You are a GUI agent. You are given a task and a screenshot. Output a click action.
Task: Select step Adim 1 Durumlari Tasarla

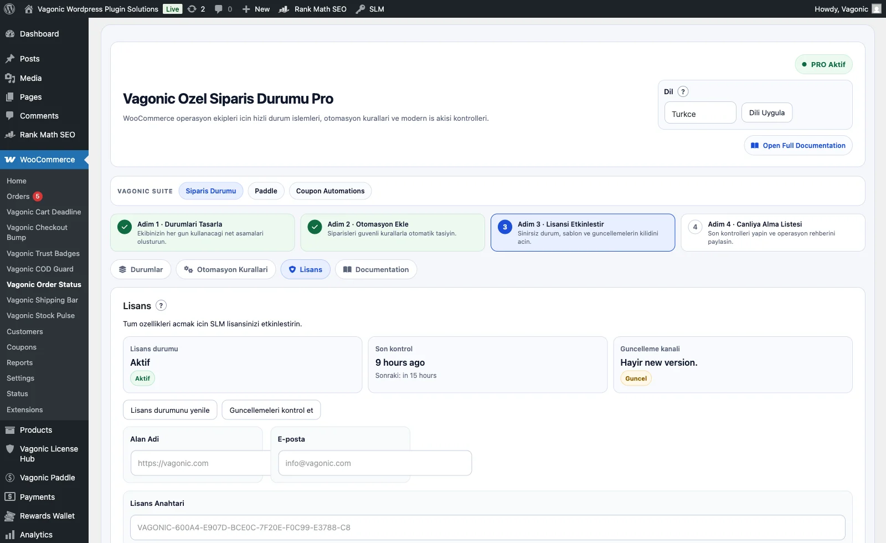[203, 233]
